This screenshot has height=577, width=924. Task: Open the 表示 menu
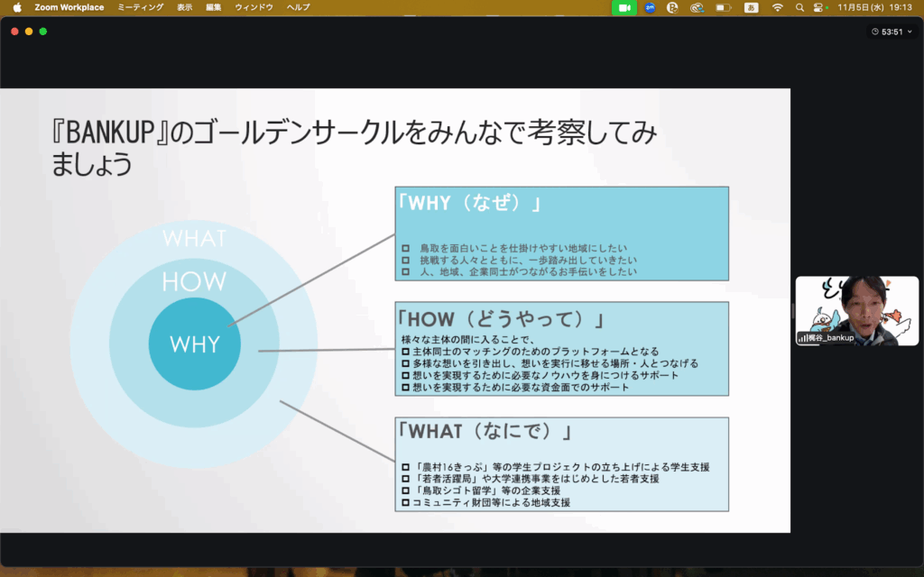[x=185, y=7]
